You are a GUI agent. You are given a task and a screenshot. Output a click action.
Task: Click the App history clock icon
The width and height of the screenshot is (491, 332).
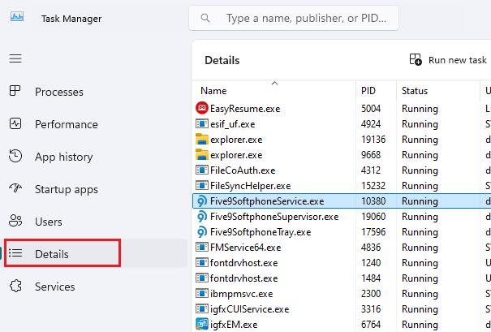pyautogui.click(x=15, y=156)
